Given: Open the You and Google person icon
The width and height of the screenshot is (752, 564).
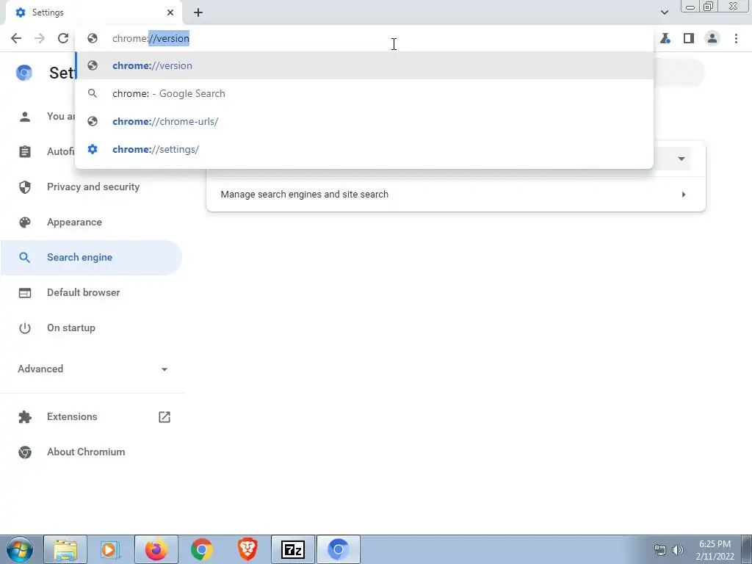Looking at the screenshot, I should (x=25, y=117).
